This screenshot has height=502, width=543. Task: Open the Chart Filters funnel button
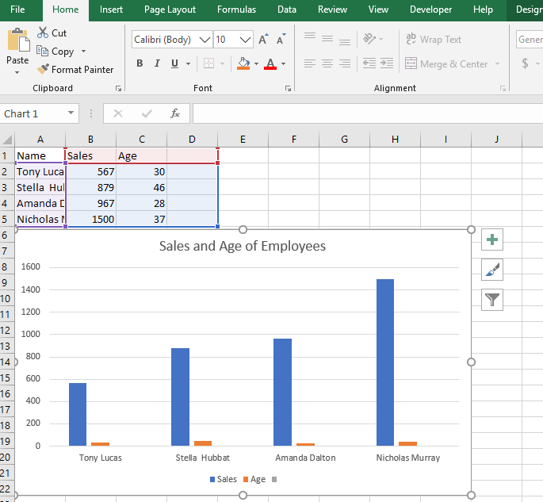tap(492, 299)
